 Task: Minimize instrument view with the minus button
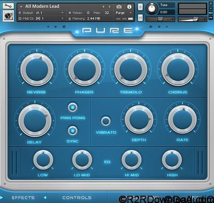(211, 9)
